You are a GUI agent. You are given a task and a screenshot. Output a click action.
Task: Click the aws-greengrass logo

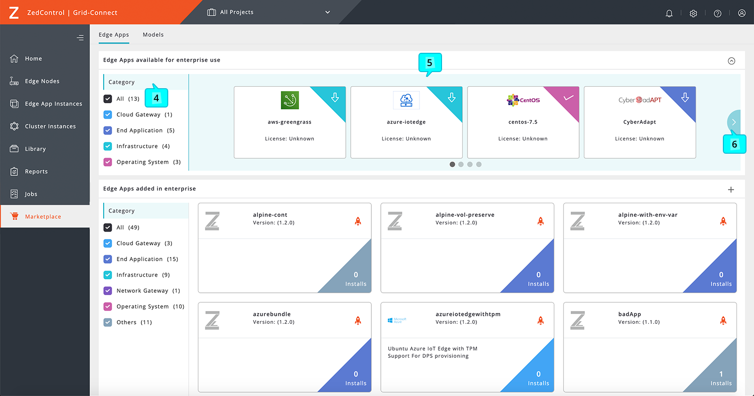pos(290,100)
